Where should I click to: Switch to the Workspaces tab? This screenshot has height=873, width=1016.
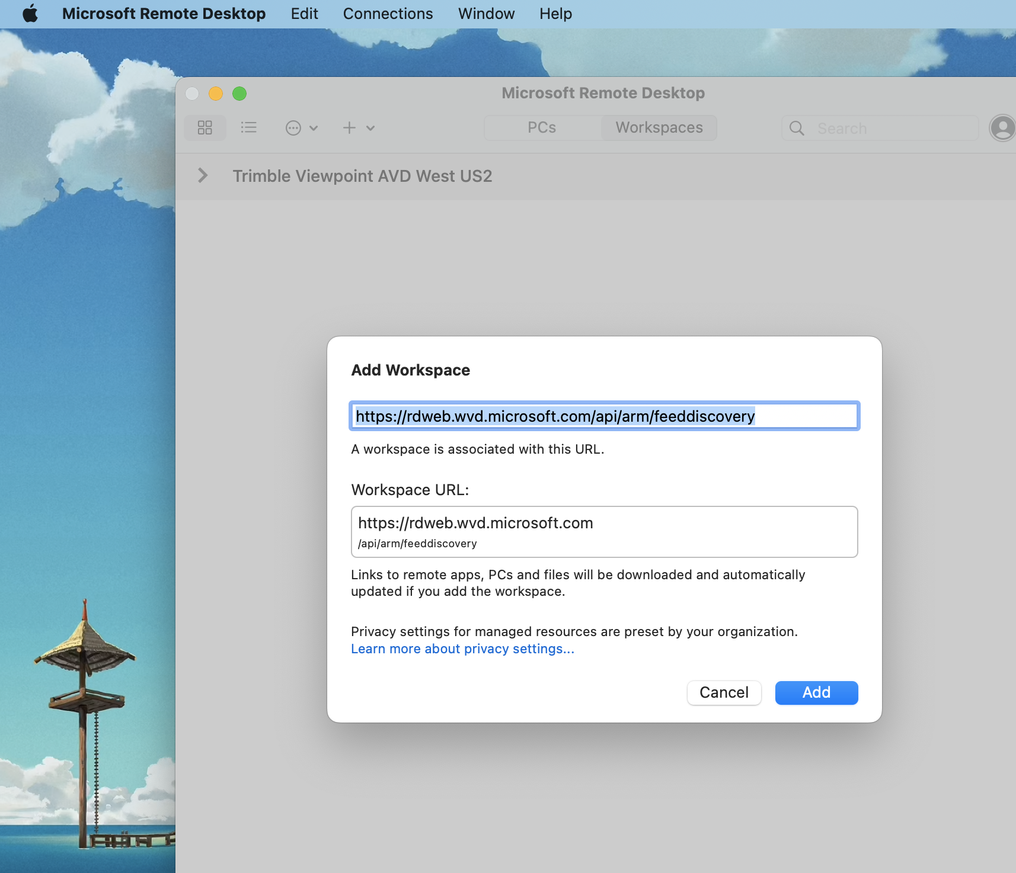[x=659, y=128]
